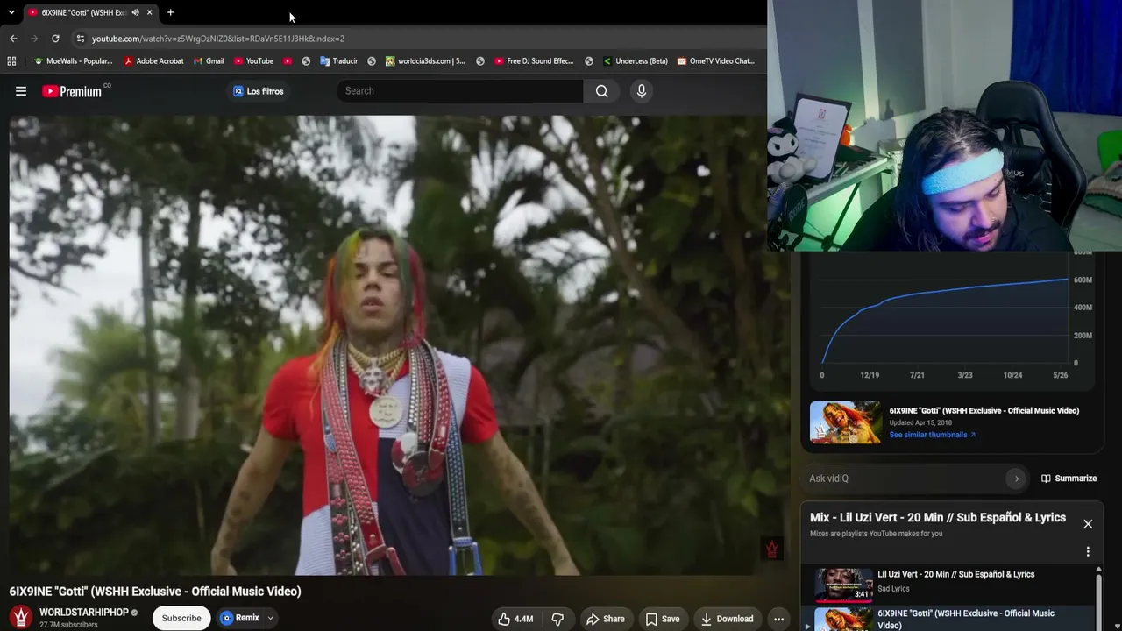Open See similar thumbnails link
The image size is (1122, 631).
[x=933, y=435]
